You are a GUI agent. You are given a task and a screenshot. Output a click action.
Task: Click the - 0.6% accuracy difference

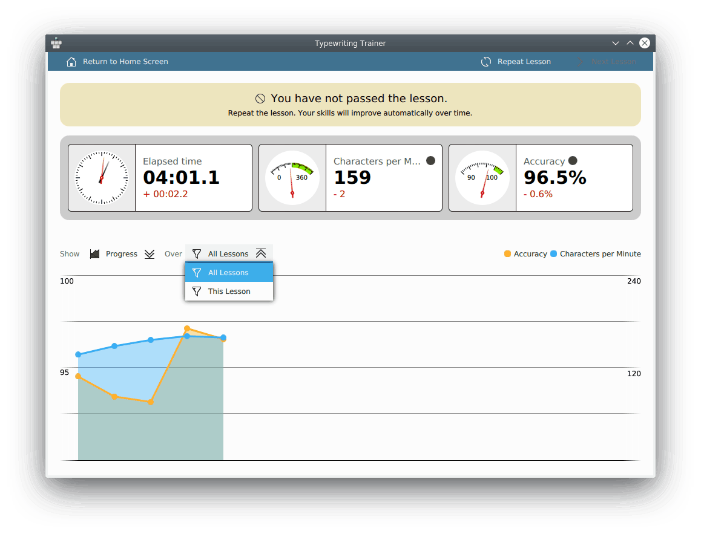[x=538, y=194]
